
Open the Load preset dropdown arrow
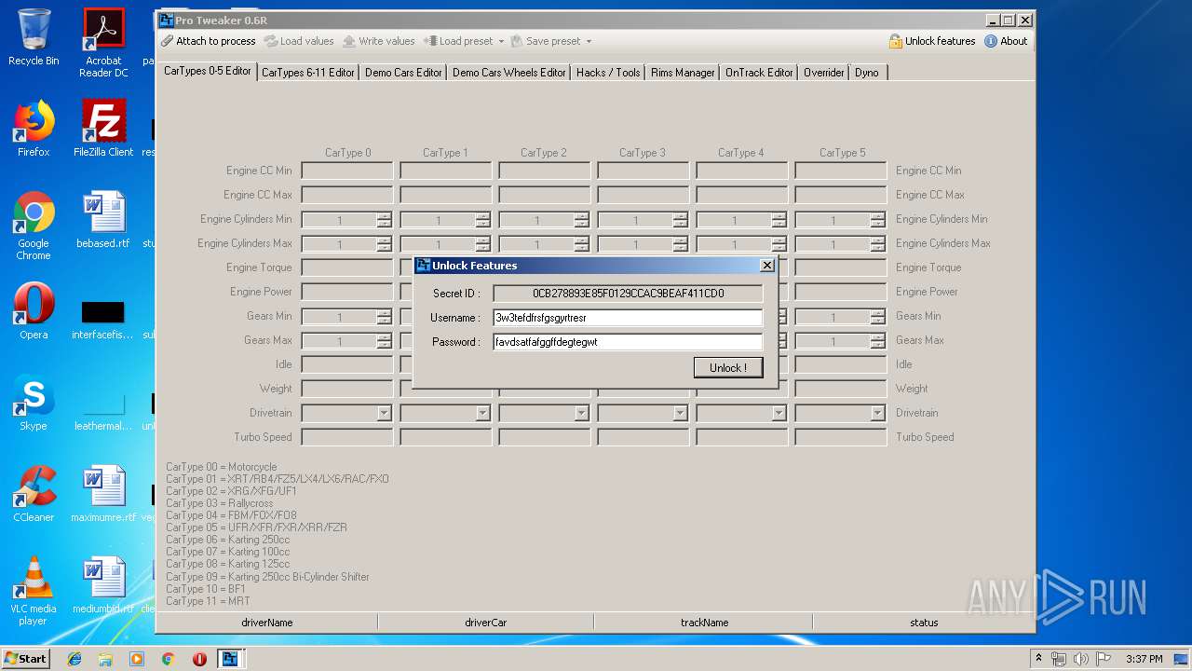pyautogui.click(x=501, y=41)
